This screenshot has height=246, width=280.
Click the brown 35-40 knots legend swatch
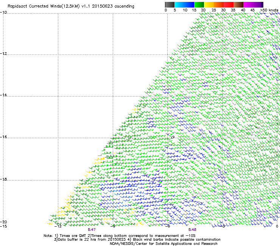pyautogui.click(x=238, y=5)
